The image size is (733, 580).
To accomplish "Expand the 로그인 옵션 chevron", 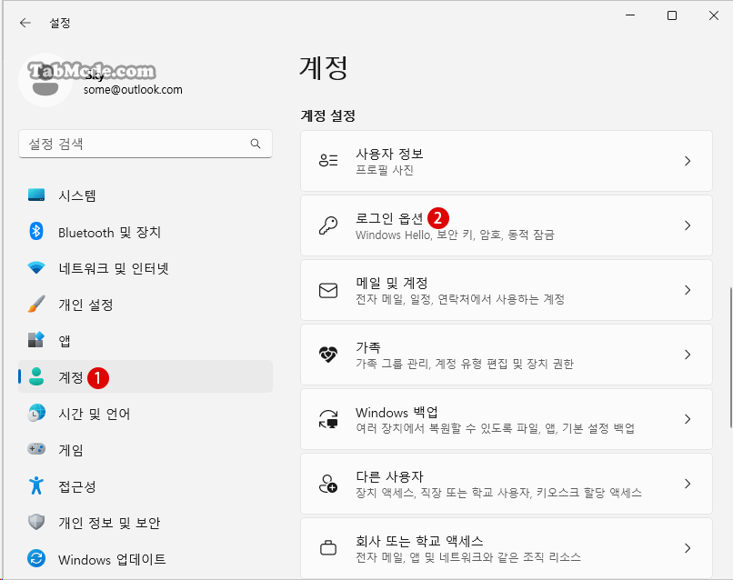I will click(x=688, y=225).
